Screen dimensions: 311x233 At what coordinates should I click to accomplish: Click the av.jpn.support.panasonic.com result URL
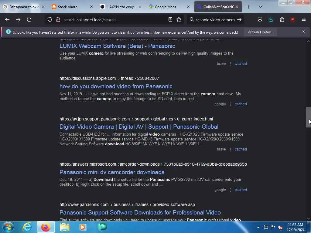tap(136, 119)
